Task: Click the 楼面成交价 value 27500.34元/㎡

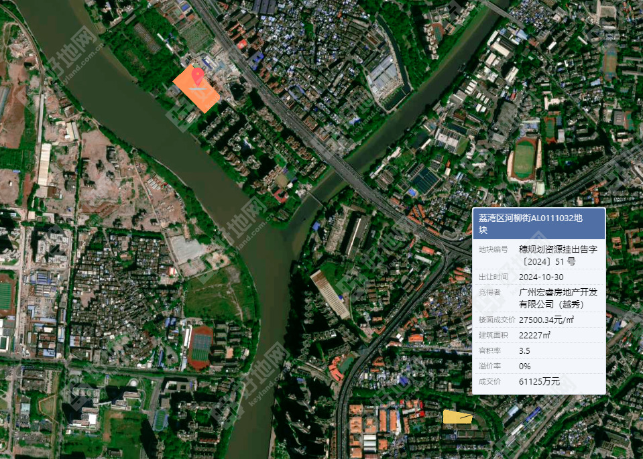Action: coord(546,320)
